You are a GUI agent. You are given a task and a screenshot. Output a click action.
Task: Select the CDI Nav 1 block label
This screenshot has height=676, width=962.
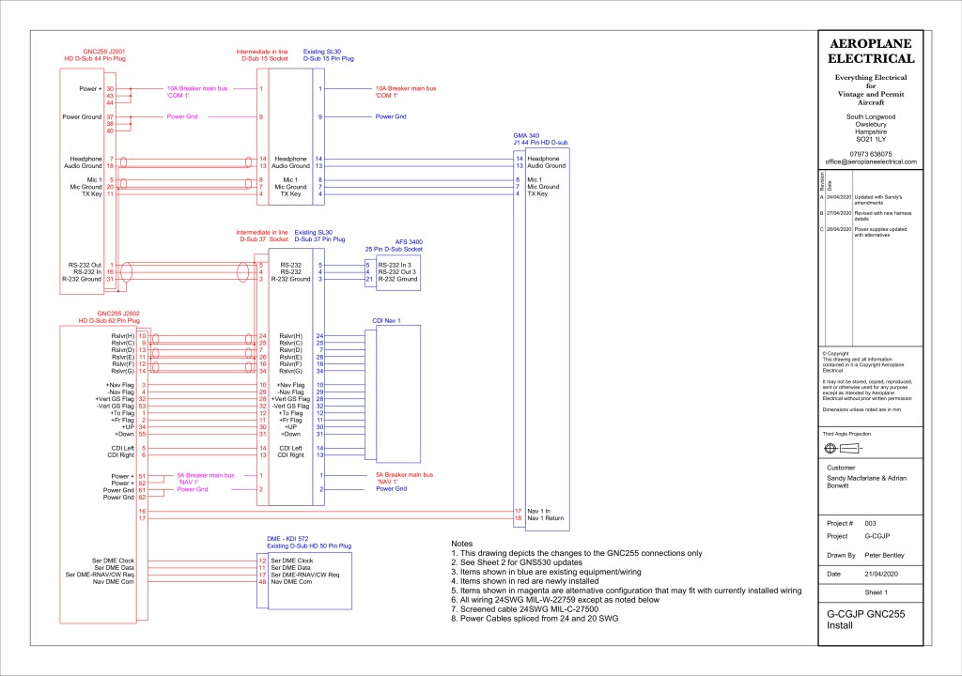tap(386, 320)
